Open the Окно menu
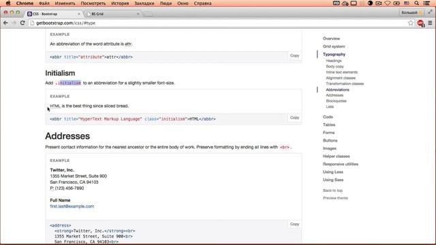This screenshot has width=436, height=245. pos(183,3)
